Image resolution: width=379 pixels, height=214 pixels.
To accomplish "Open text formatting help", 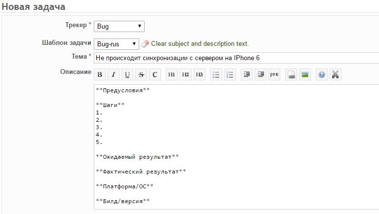I will tap(322, 74).
